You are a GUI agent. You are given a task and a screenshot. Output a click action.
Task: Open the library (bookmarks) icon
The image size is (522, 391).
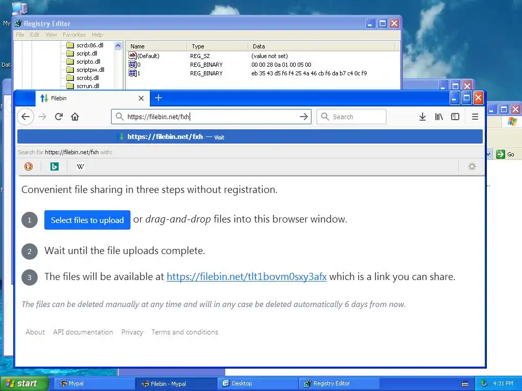click(x=439, y=117)
